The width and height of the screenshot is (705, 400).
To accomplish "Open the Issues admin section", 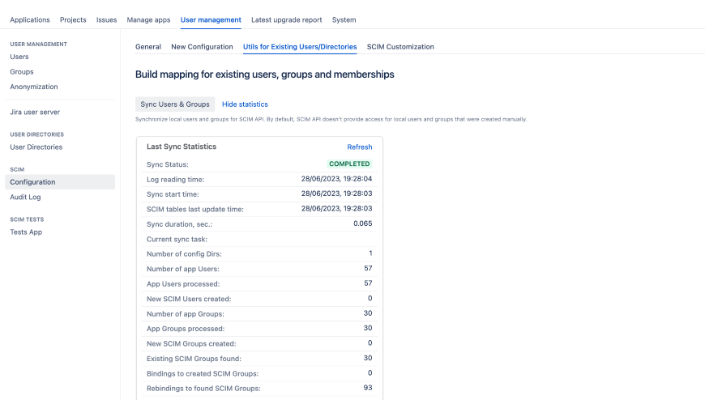I will [x=106, y=19].
